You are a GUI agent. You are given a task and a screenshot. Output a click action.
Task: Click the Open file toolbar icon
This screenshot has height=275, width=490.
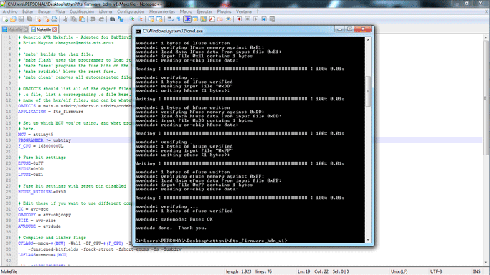tap(13, 19)
